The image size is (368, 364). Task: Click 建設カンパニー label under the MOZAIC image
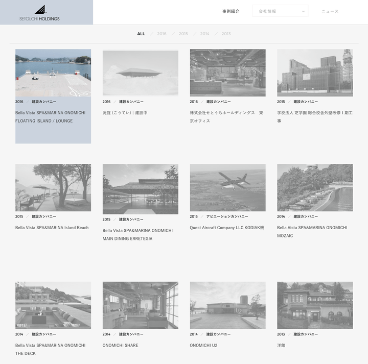tap(306, 216)
